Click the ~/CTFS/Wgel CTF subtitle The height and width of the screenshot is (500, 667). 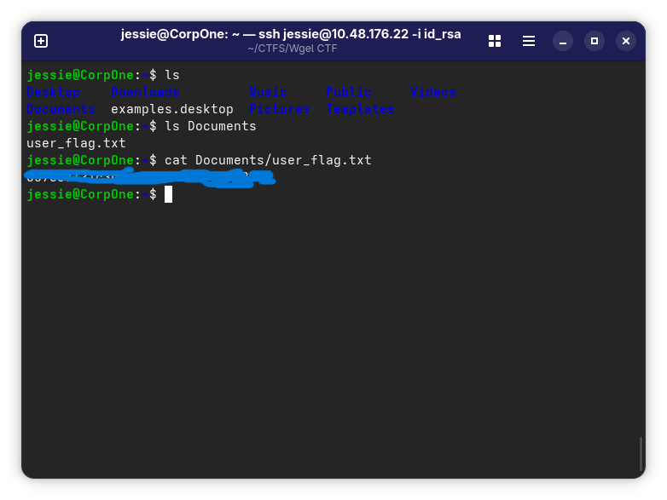tap(293, 49)
